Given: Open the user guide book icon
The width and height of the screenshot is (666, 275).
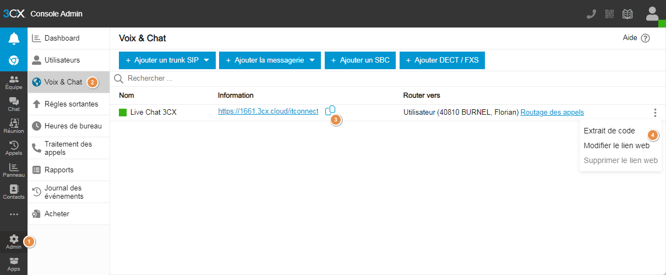Looking at the screenshot, I should (627, 14).
